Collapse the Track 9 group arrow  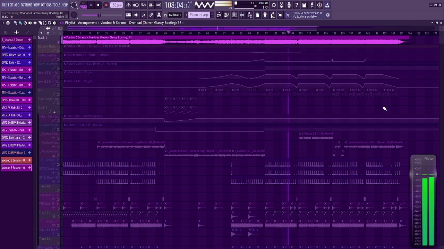(54, 112)
